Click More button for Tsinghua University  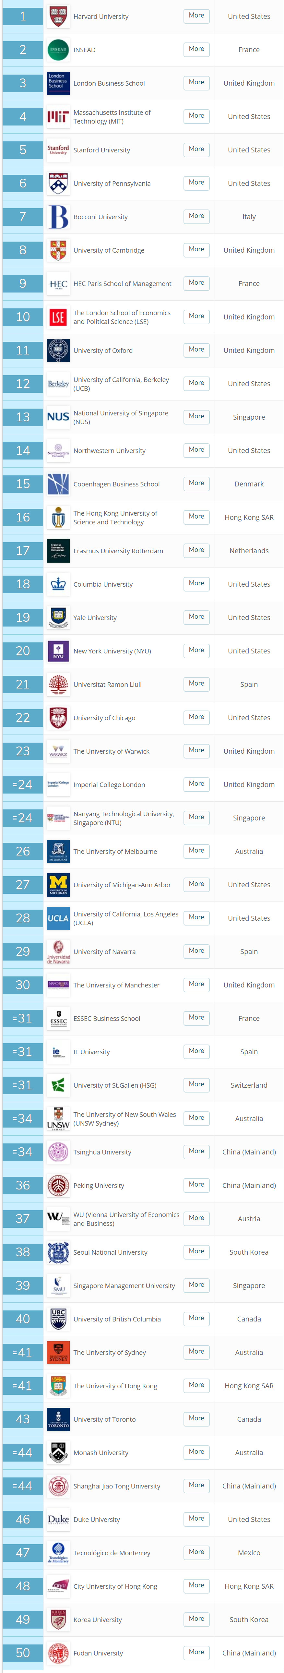coord(196,1152)
